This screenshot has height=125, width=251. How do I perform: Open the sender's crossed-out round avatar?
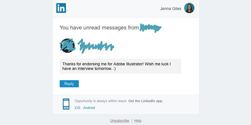point(68,46)
